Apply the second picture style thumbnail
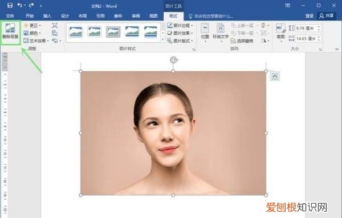 tap(95, 31)
